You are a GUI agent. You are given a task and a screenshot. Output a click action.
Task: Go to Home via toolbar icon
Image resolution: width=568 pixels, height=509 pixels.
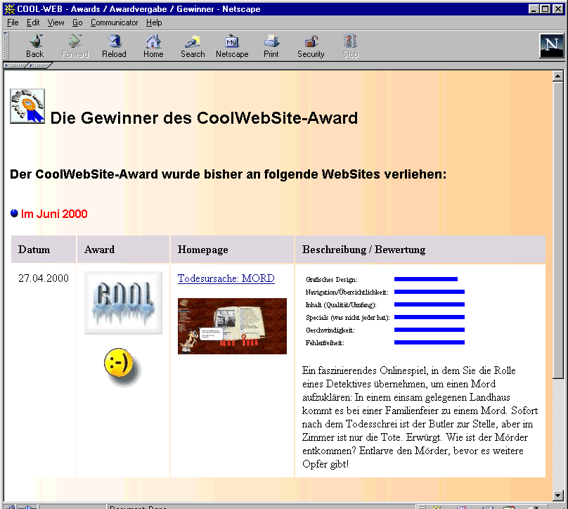point(153,46)
